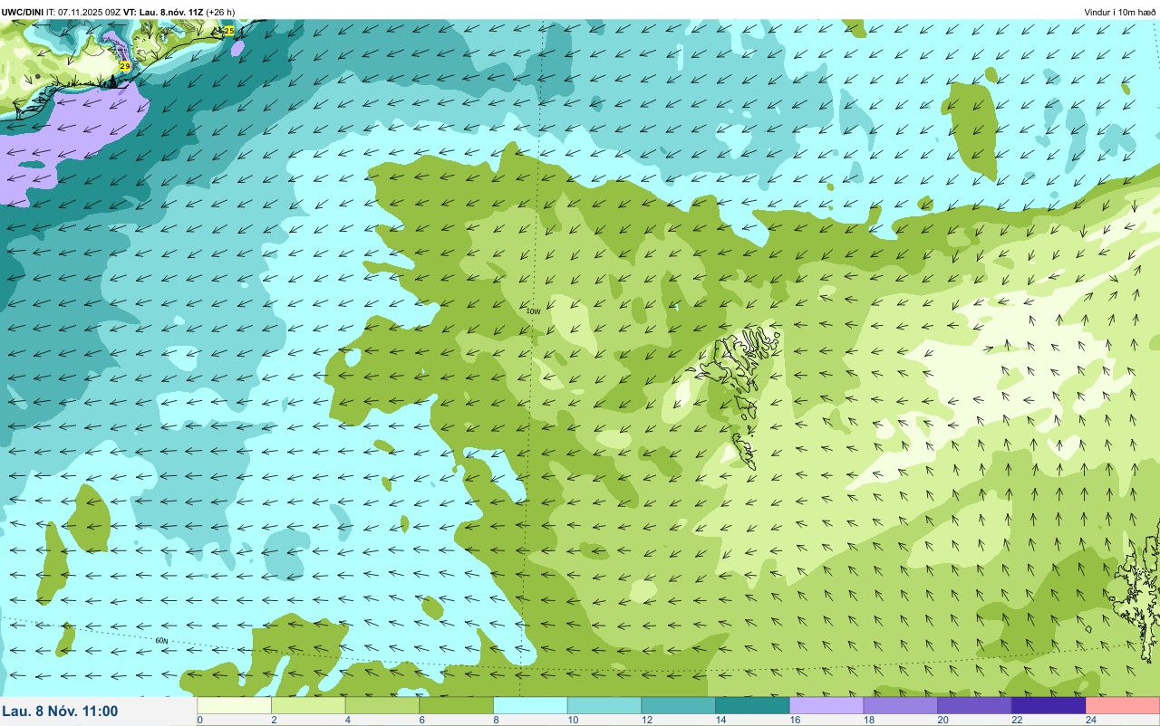This screenshot has height=726, width=1160.
Task: Click the 0–2 m/s pale yellow legend swatch
Action: point(235,705)
